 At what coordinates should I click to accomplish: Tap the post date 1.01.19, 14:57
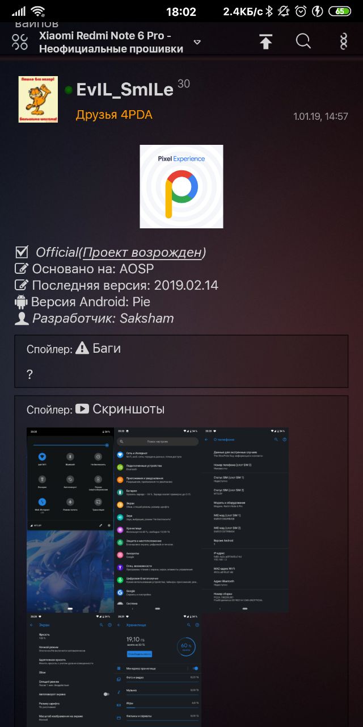[x=320, y=116]
